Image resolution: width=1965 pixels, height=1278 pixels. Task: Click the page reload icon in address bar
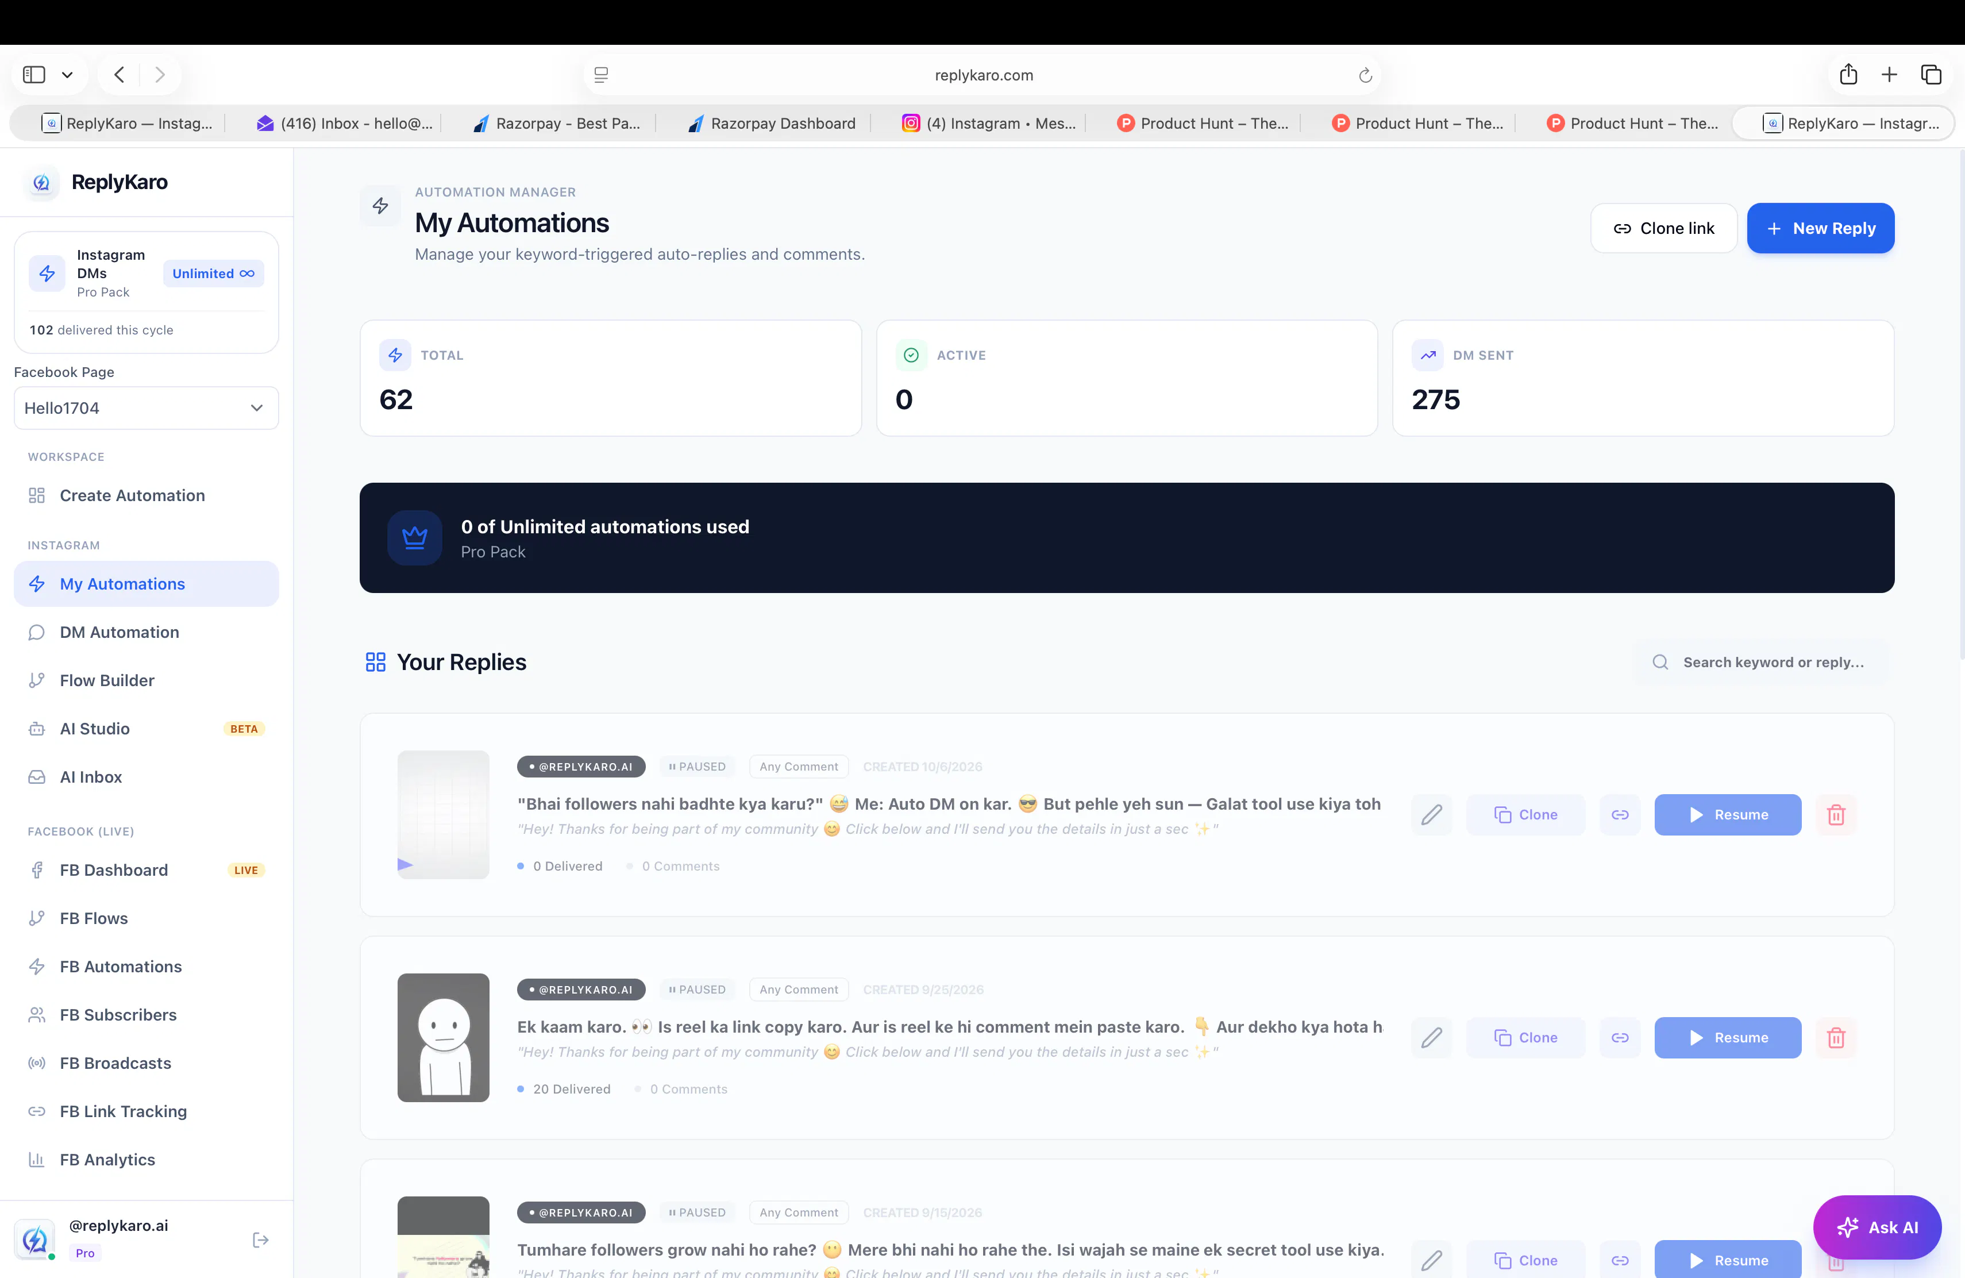1365,75
